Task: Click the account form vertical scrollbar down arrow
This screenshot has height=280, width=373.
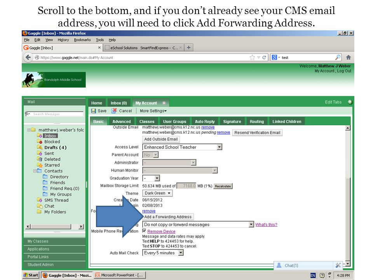Action: tap(347, 264)
